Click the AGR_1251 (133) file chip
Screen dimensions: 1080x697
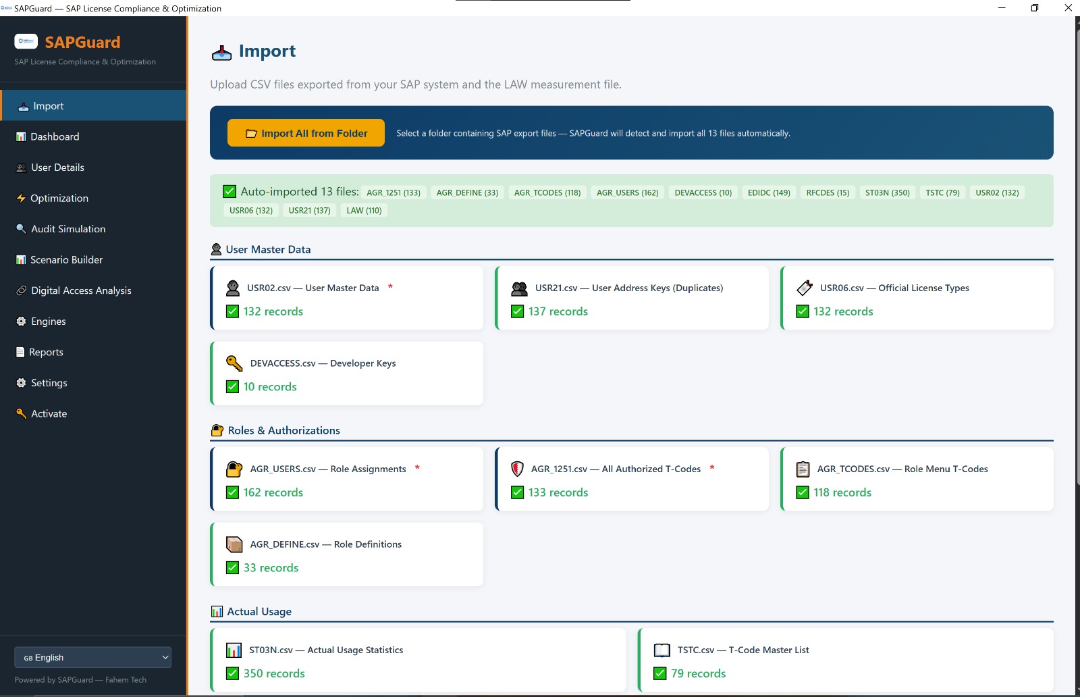[394, 192]
